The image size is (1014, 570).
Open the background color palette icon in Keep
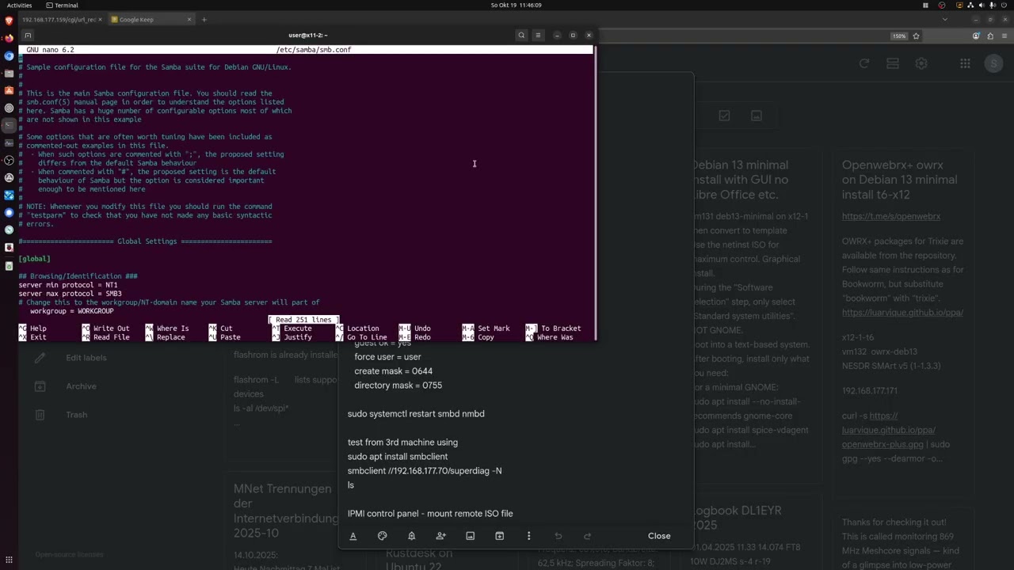pos(383,536)
